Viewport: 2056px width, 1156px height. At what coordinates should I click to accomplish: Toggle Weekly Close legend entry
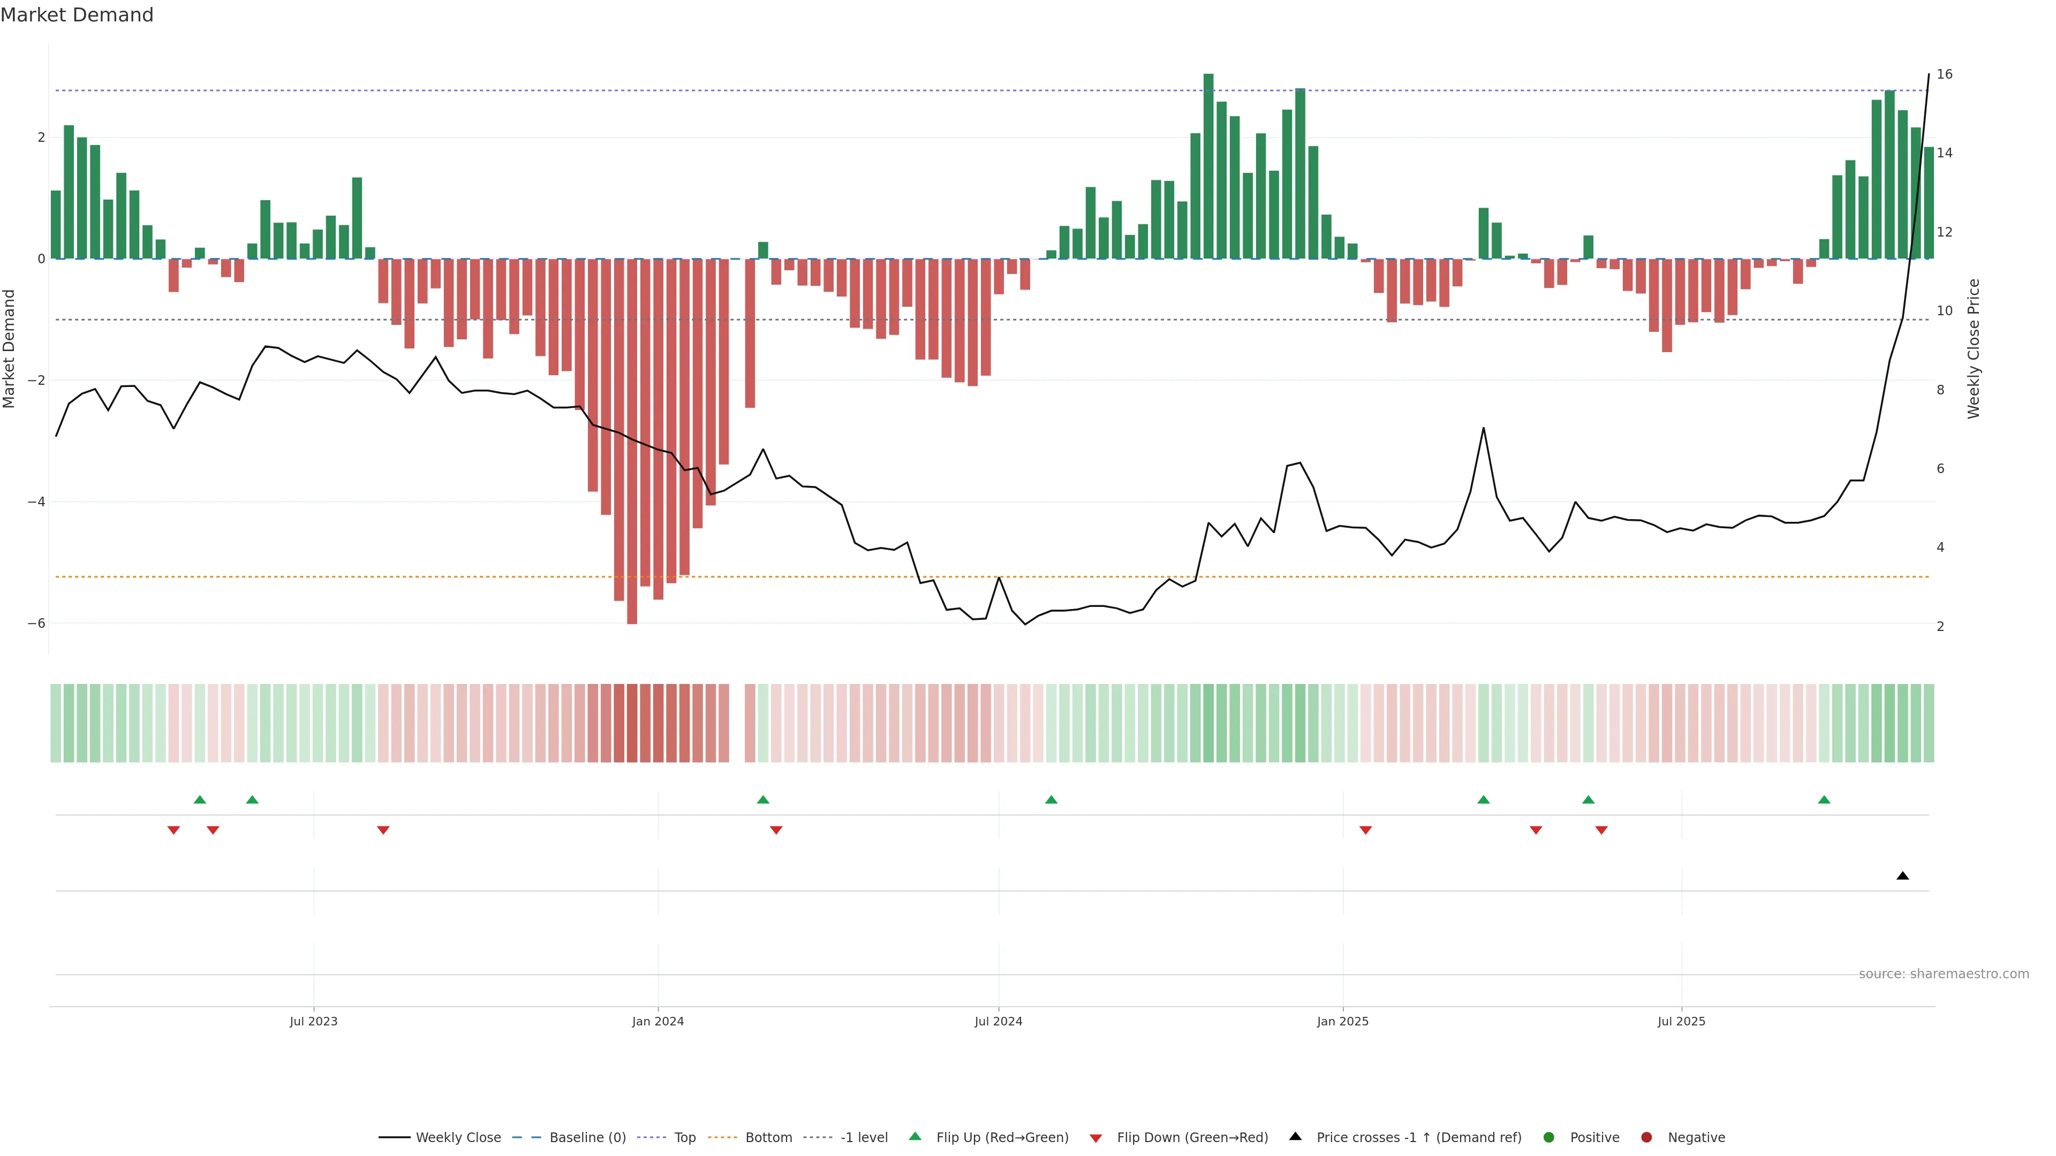pyautogui.click(x=457, y=1138)
